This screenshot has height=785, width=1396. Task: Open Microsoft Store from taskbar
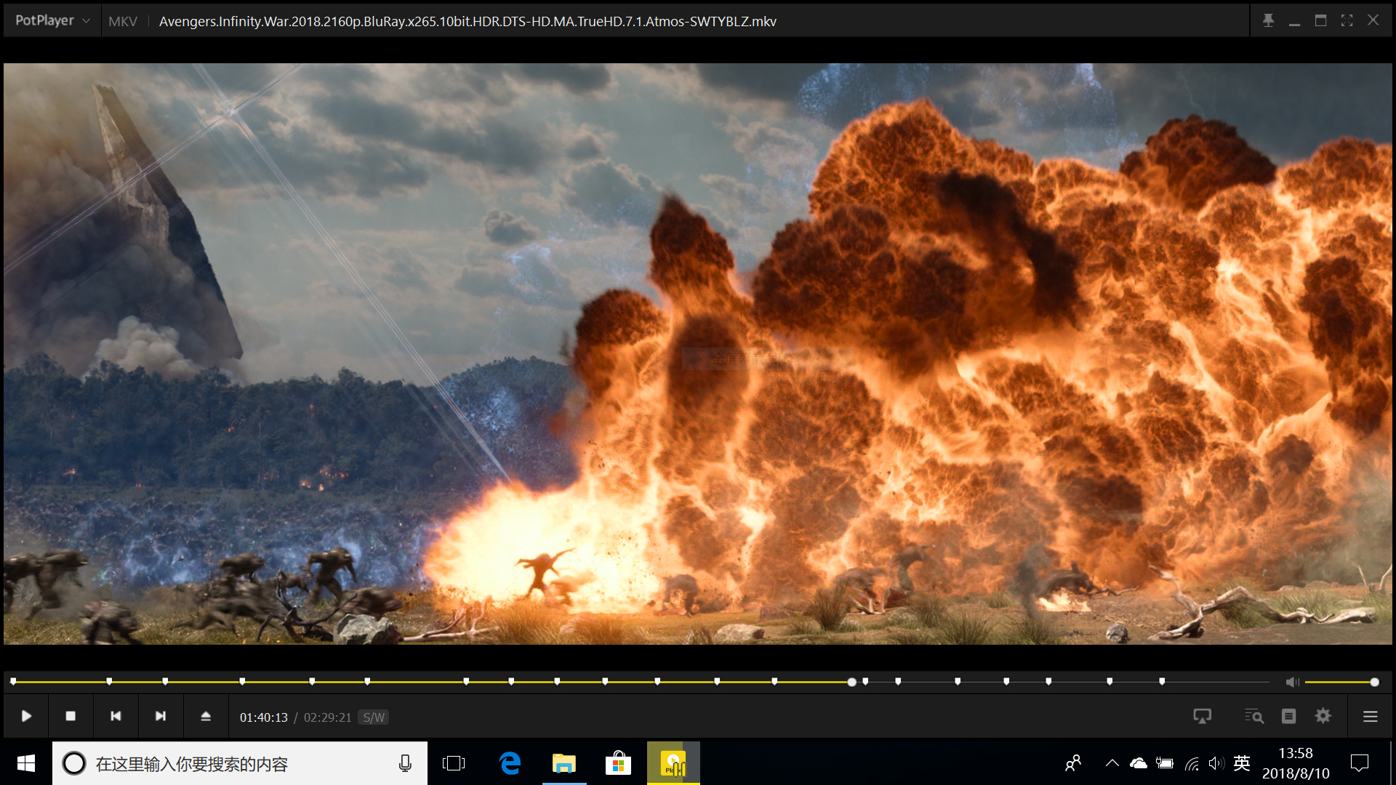618,763
